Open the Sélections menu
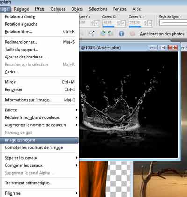Screen dimensions: 187x197 98,9
